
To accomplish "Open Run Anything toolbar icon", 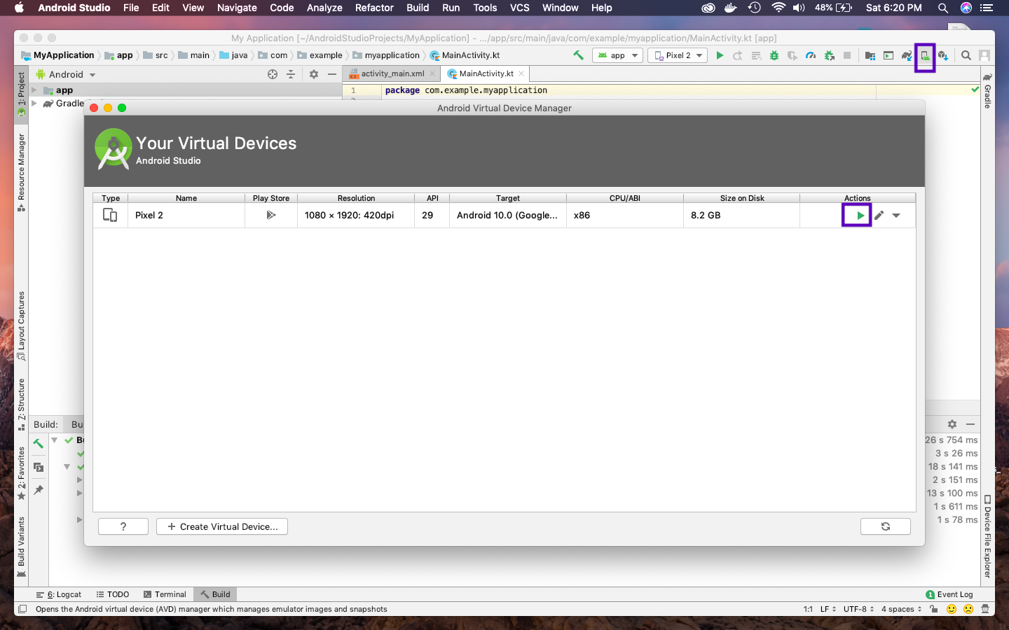I will point(888,56).
